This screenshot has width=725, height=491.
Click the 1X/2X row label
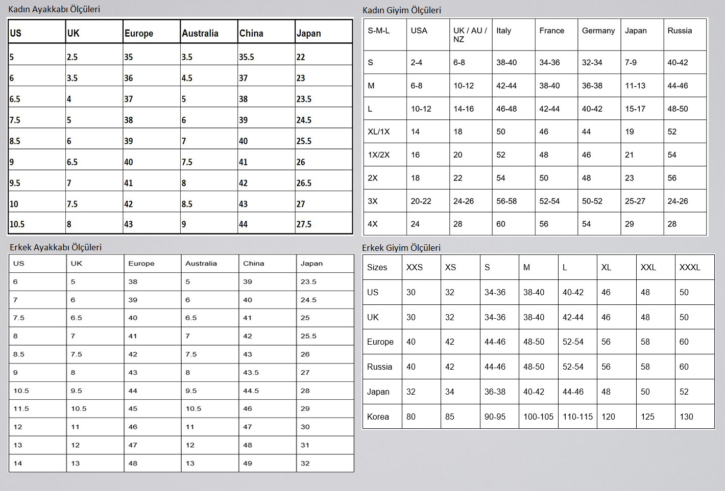click(x=379, y=154)
